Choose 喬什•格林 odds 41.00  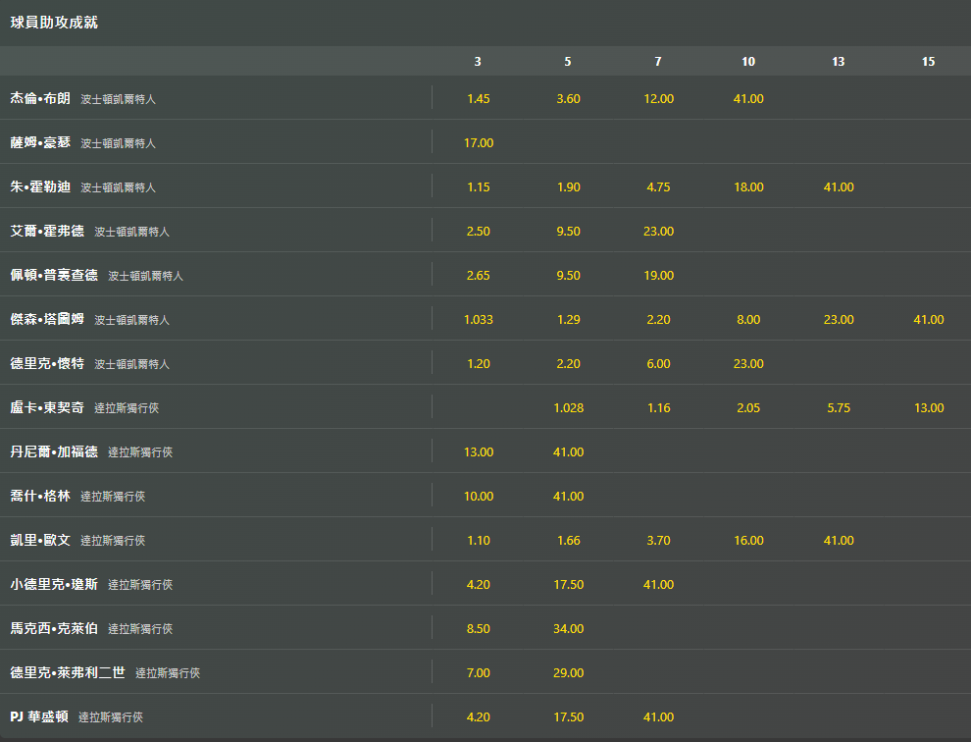568,496
